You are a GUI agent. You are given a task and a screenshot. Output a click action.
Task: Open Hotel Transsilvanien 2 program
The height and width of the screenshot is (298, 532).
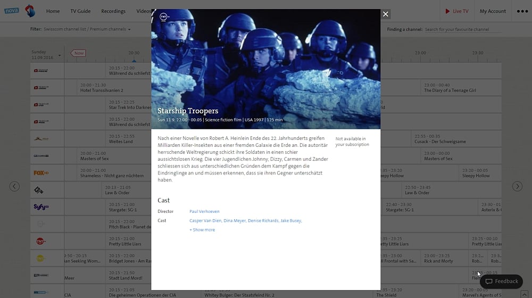(114, 88)
